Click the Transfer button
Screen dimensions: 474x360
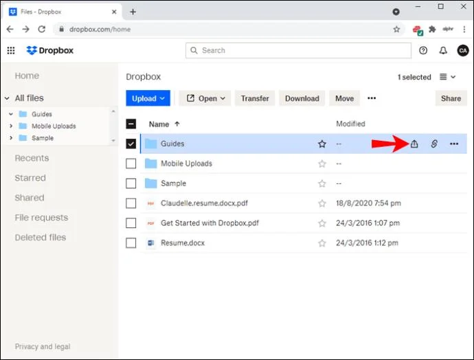pos(255,98)
